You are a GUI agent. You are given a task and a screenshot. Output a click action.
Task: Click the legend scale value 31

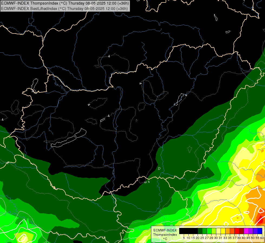[x=221, y=238]
